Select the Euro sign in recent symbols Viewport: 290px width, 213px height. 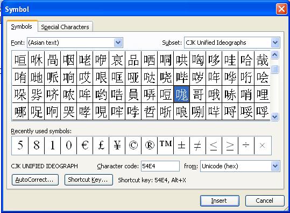pos(84,146)
